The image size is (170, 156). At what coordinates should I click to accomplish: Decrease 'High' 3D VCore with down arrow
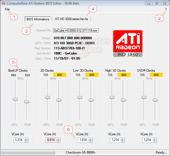click(x=123, y=141)
